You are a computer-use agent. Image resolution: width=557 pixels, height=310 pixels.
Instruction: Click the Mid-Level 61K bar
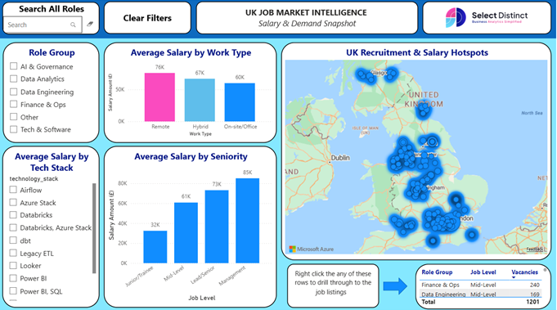186,232
